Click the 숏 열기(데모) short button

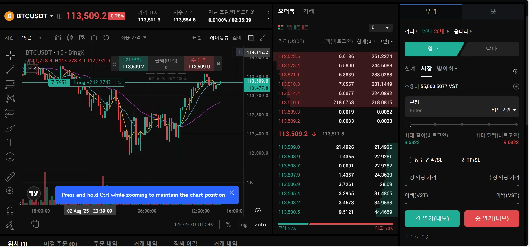point(492,219)
